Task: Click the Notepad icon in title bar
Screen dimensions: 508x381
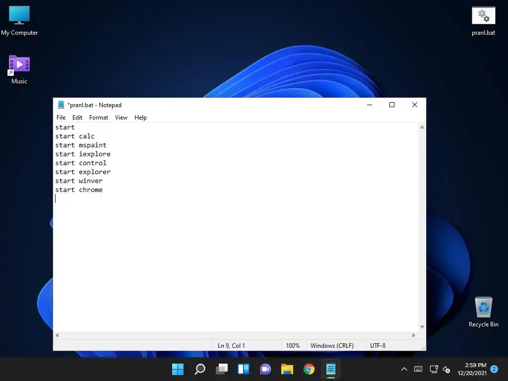Action: 61,105
